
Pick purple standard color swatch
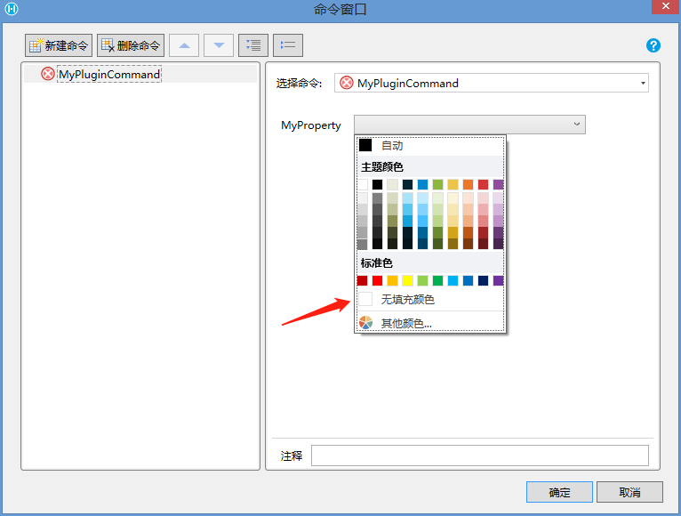point(498,281)
